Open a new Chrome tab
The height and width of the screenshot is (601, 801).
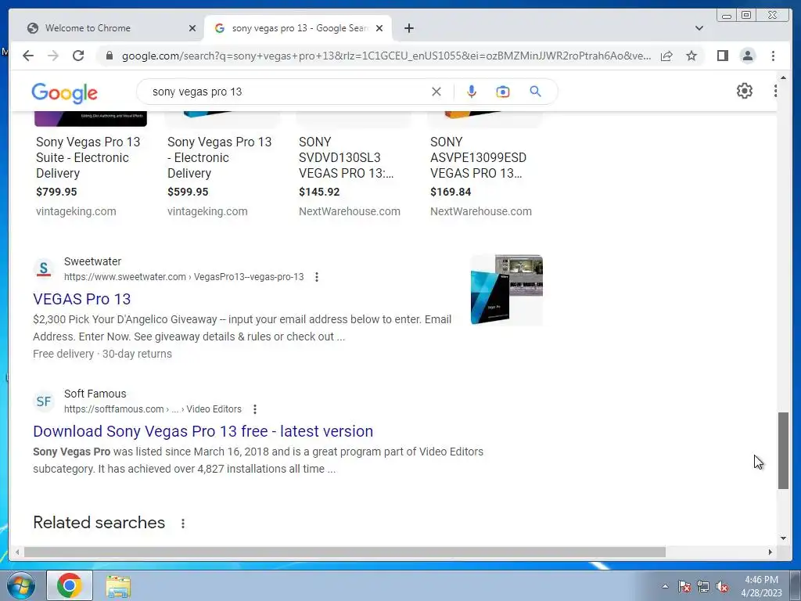408,28
